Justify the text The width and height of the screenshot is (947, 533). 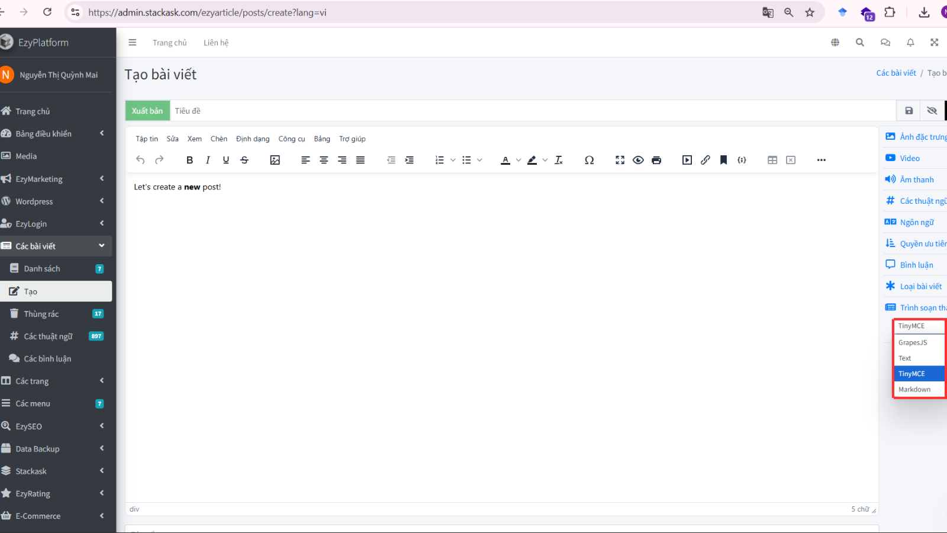[x=360, y=160]
